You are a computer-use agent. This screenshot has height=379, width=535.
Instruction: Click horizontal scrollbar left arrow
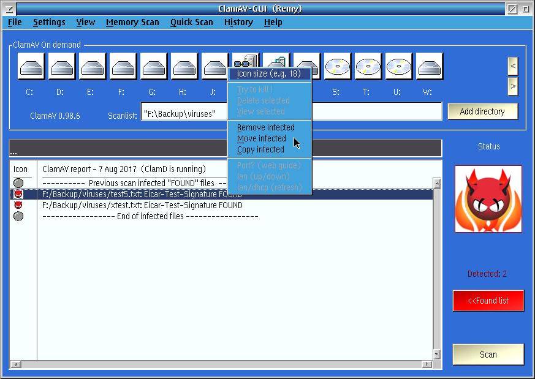[x=15, y=364]
